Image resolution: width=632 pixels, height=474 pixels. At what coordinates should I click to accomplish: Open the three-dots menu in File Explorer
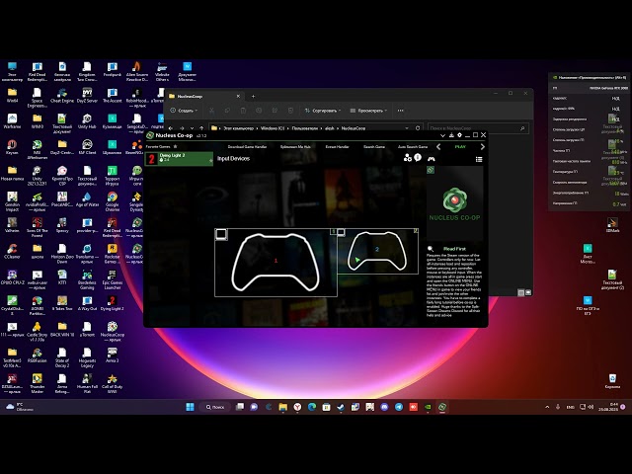coord(400,111)
